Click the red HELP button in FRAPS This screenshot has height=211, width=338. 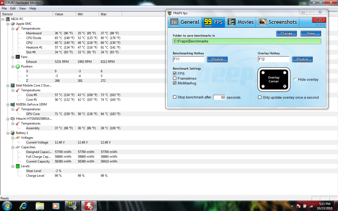point(319,20)
